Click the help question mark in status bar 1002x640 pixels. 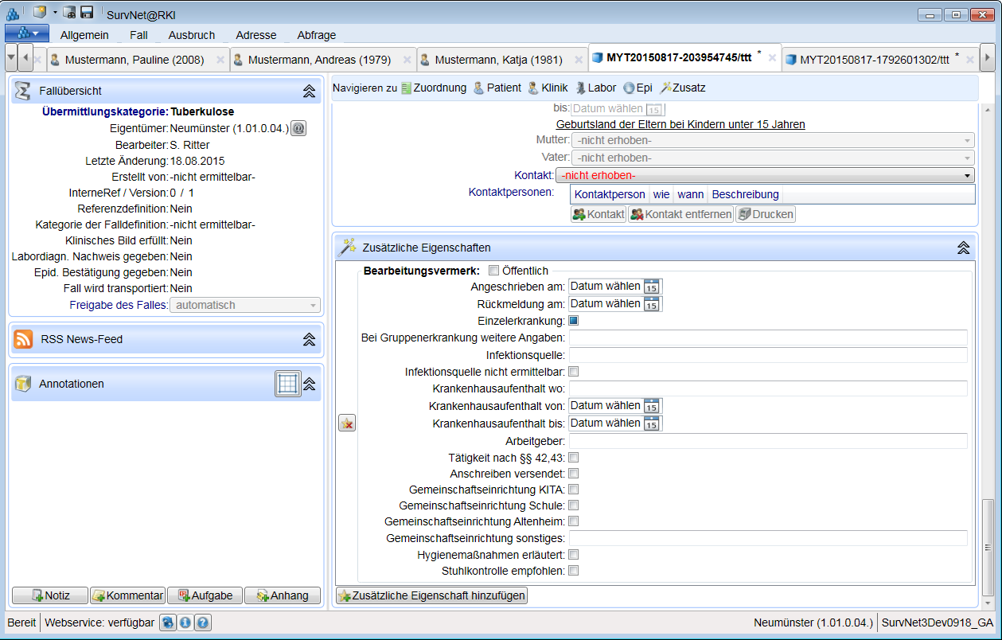tap(203, 622)
